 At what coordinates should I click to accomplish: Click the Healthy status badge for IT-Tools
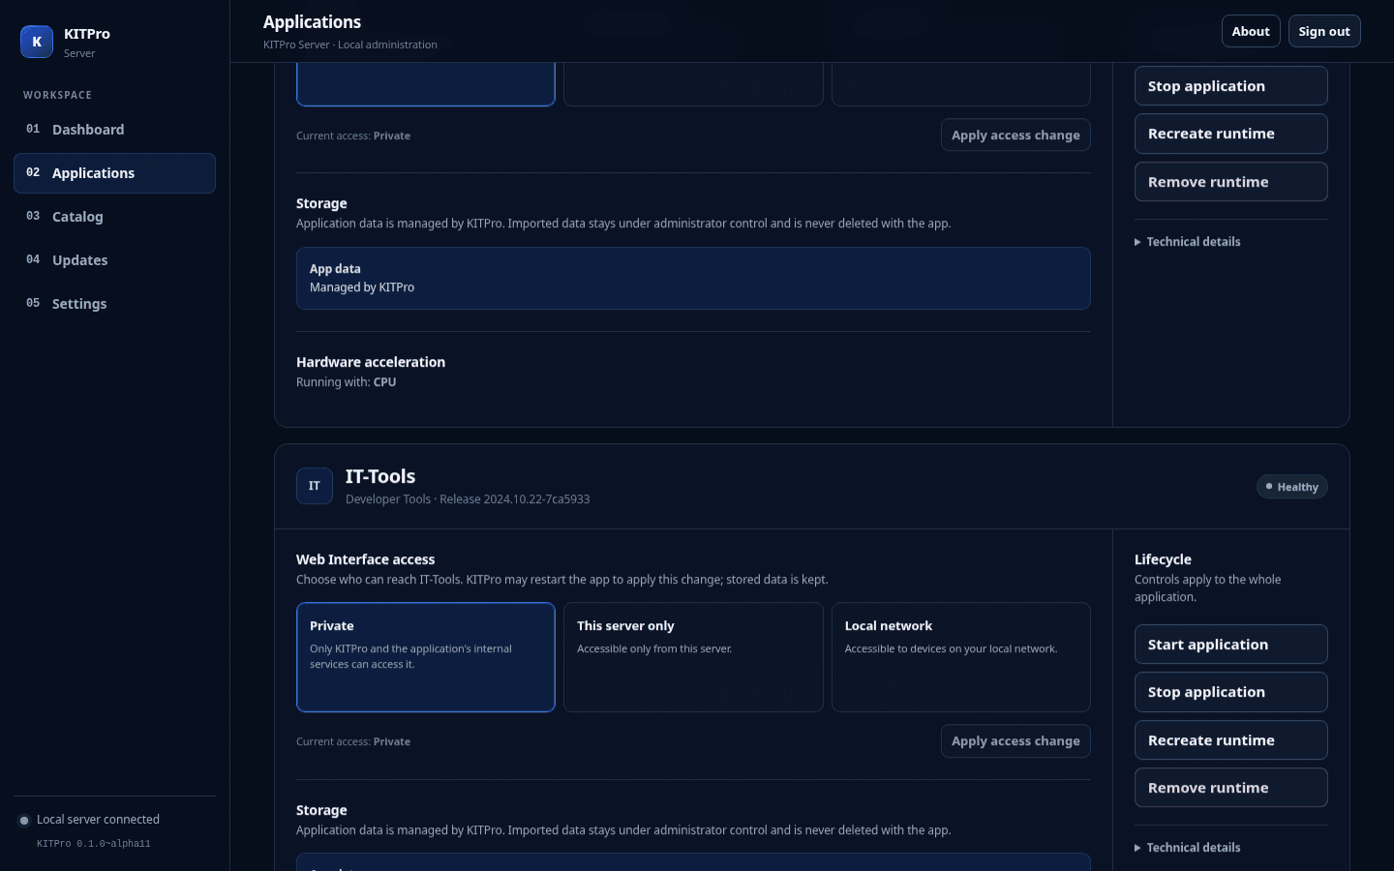tap(1292, 487)
